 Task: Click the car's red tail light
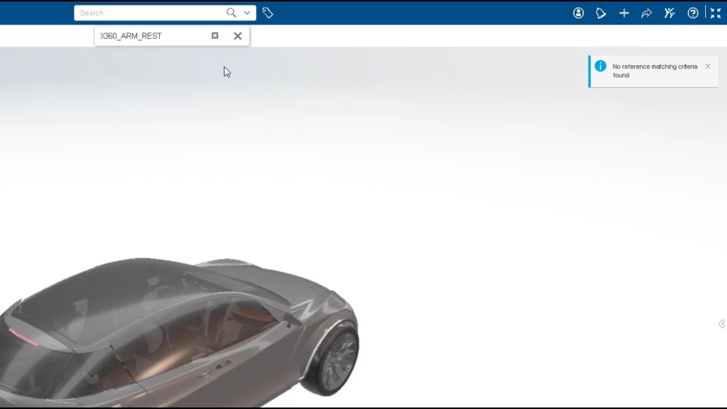click(24, 337)
